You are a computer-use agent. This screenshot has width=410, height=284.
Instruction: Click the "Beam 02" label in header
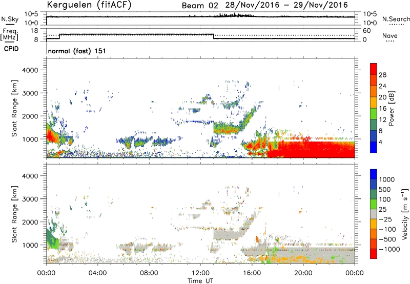(200, 6)
